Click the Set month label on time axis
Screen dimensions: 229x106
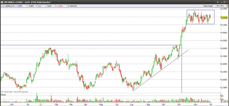click(x=163, y=104)
